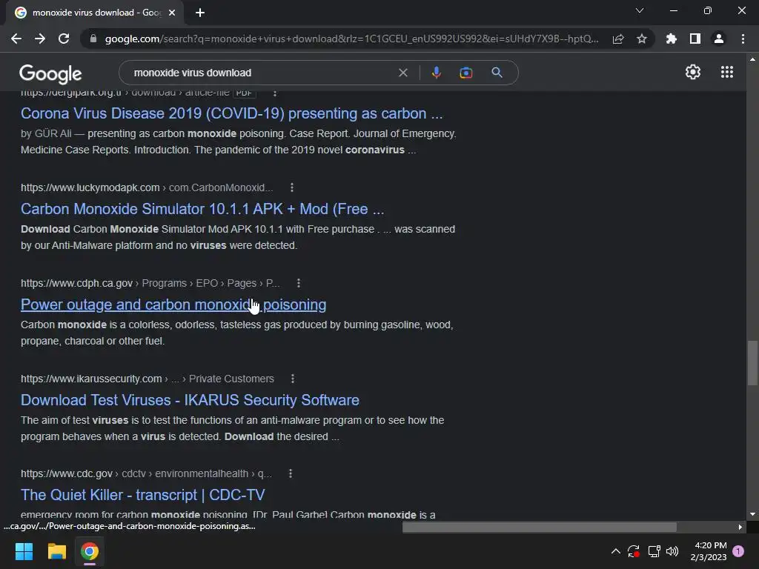Open more options for cdc.gov result
The height and width of the screenshot is (569, 759).
coord(290,473)
